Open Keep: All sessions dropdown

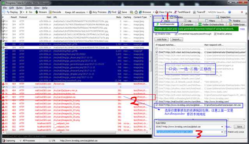[x=76, y=12]
